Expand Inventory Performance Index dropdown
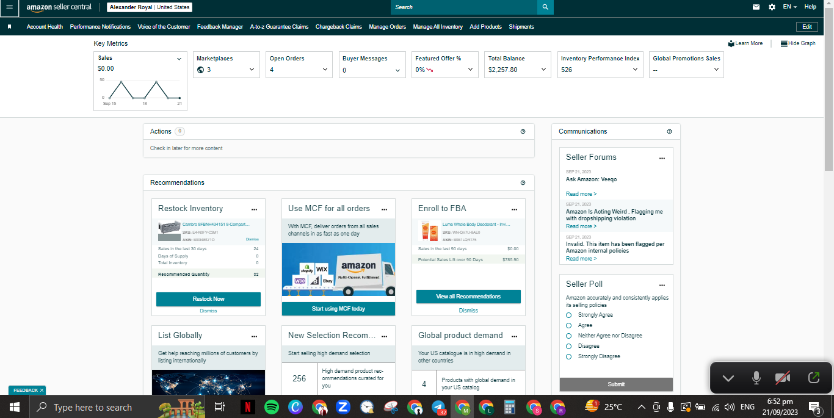The height and width of the screenshot is (418, 834). tap(635, 70)
